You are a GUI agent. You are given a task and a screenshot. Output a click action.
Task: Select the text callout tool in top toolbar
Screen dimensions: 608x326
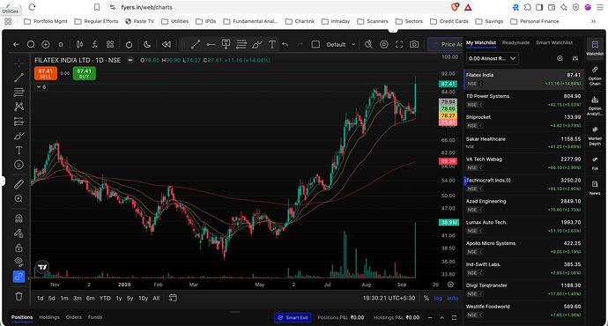[226, 44]
